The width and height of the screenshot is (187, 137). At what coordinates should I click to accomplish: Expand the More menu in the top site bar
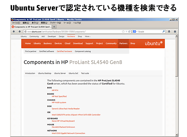[x=88, y=36]
